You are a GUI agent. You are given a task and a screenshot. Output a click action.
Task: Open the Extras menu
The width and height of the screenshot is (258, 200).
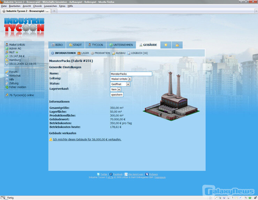pyautogui.click(x=62, y=6)
